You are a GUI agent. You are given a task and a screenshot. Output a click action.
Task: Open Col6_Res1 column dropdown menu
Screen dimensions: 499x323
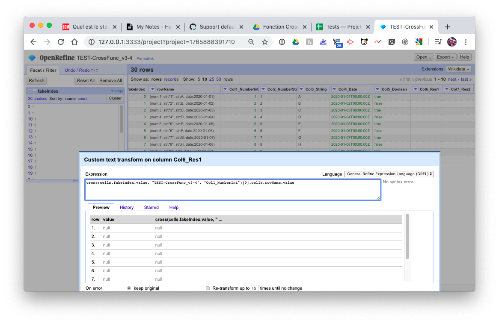coord(416,89)
